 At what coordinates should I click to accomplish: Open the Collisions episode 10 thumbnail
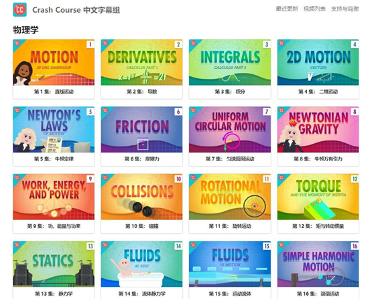141,197
